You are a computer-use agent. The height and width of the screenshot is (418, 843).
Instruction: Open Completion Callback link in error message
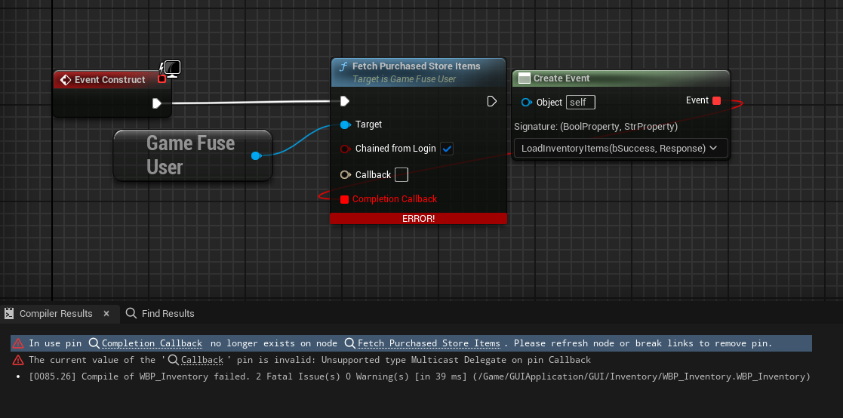tap(152, 343)
